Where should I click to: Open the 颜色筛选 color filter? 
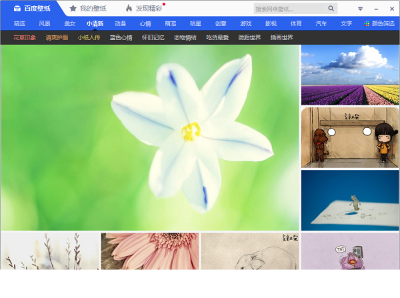point(381,23)
